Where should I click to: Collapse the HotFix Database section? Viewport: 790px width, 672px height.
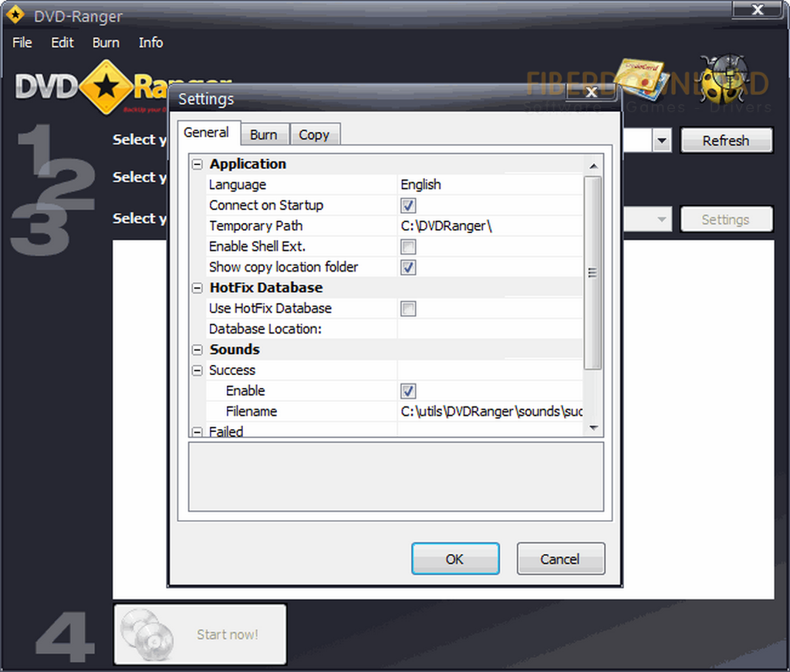click(x=197, y=288)
